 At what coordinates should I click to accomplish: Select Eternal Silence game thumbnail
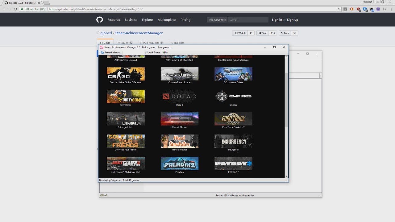180,119
